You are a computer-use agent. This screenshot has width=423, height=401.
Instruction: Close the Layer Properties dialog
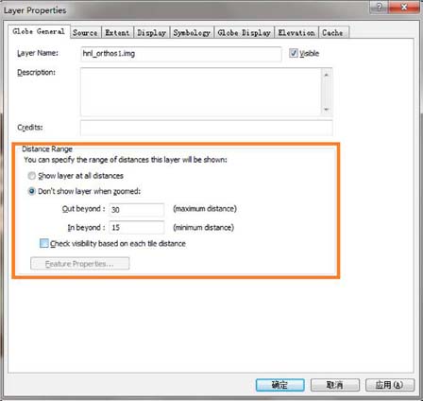click(404, 7)
